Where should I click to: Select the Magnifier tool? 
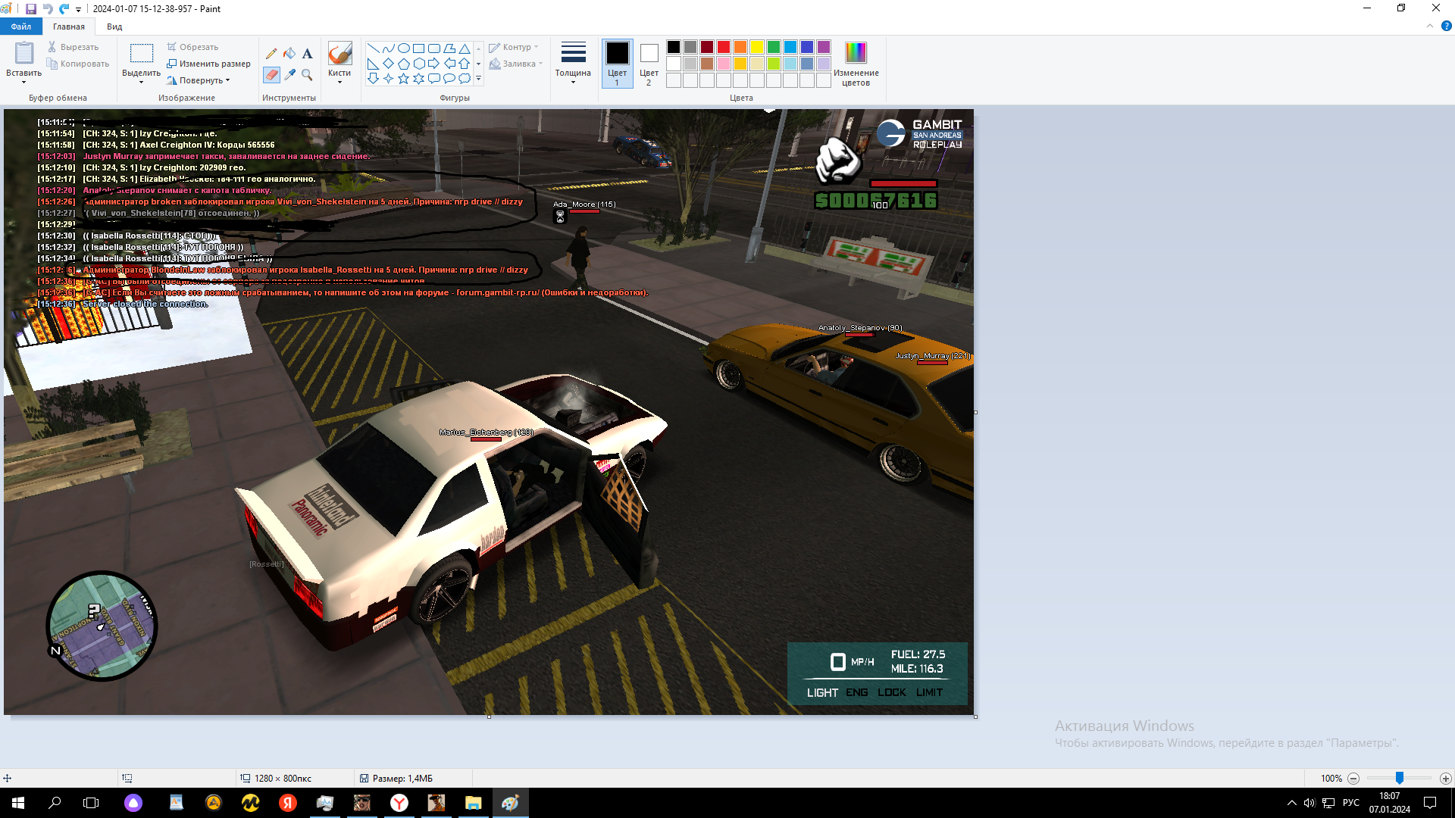click(x=307, y=75)
